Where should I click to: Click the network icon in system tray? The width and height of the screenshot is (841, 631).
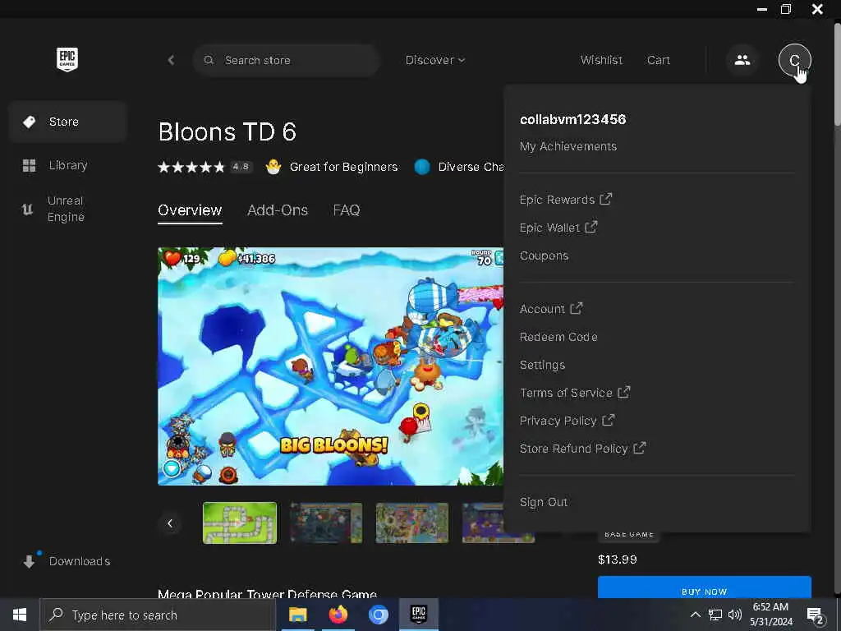click(715, 615)
